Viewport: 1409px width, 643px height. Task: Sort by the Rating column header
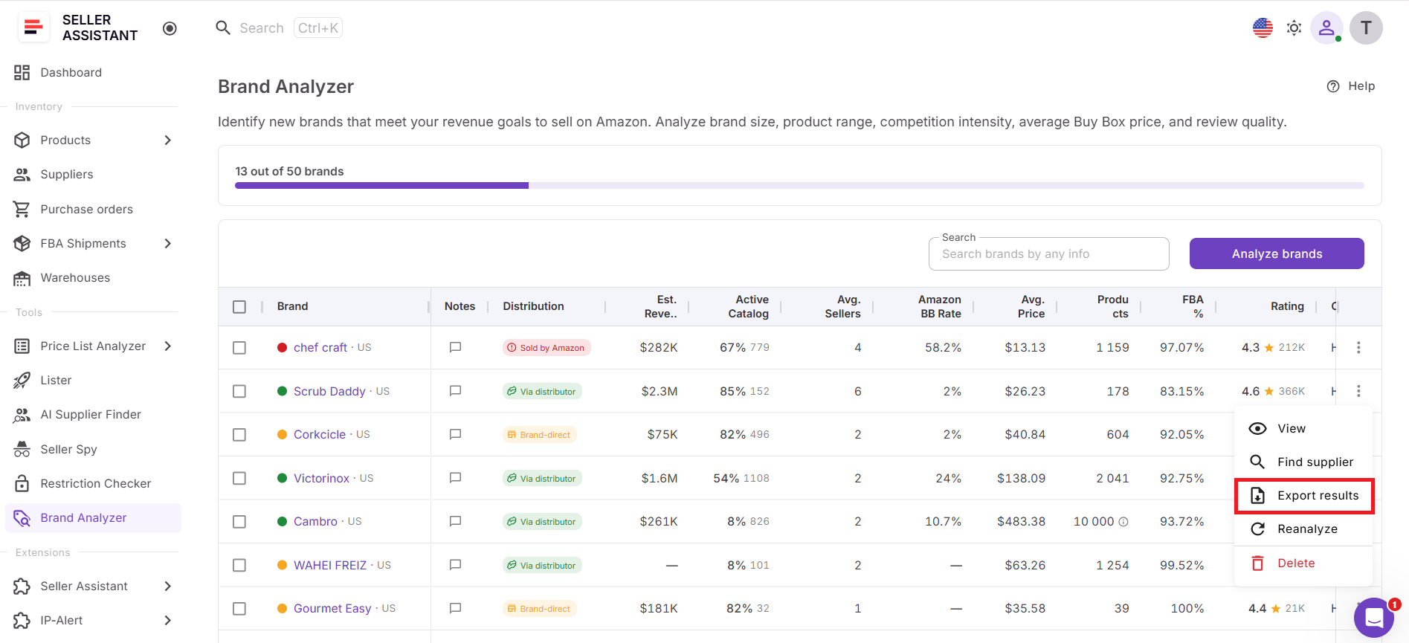(x=1287, y=306)
